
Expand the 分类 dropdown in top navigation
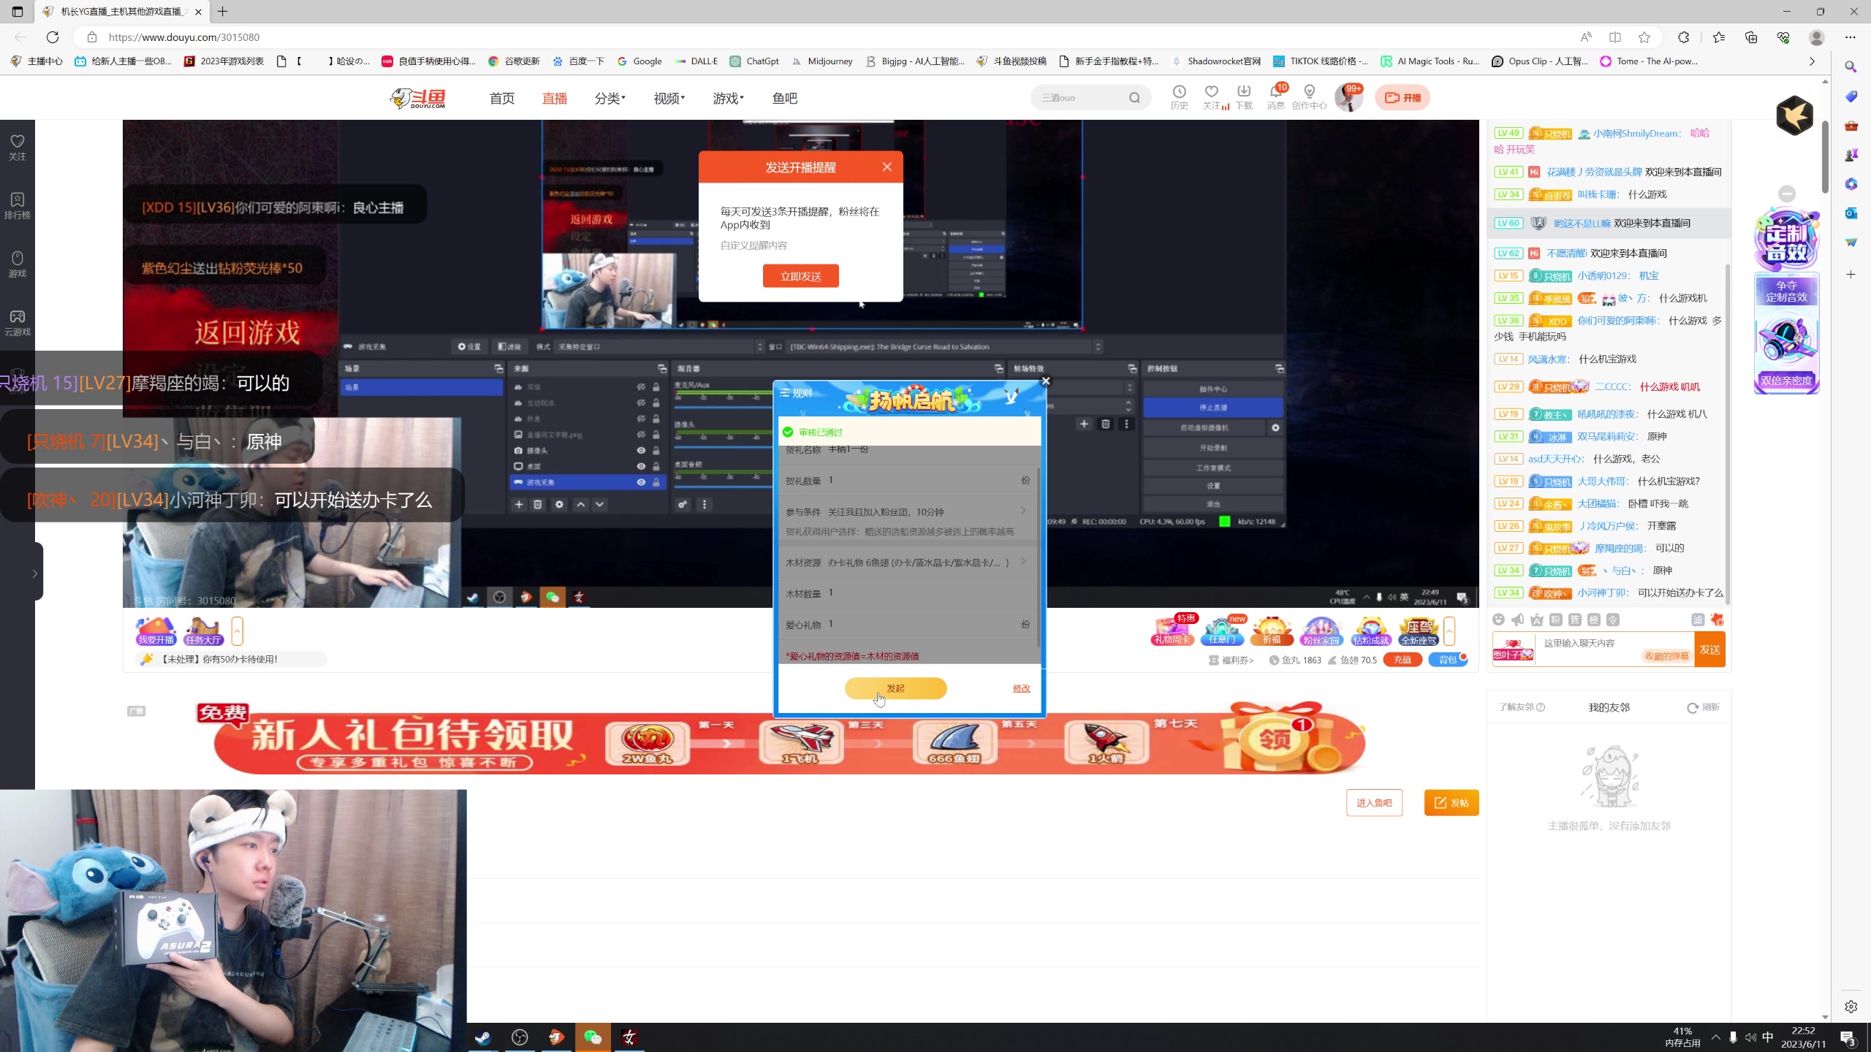click(610, 98)
